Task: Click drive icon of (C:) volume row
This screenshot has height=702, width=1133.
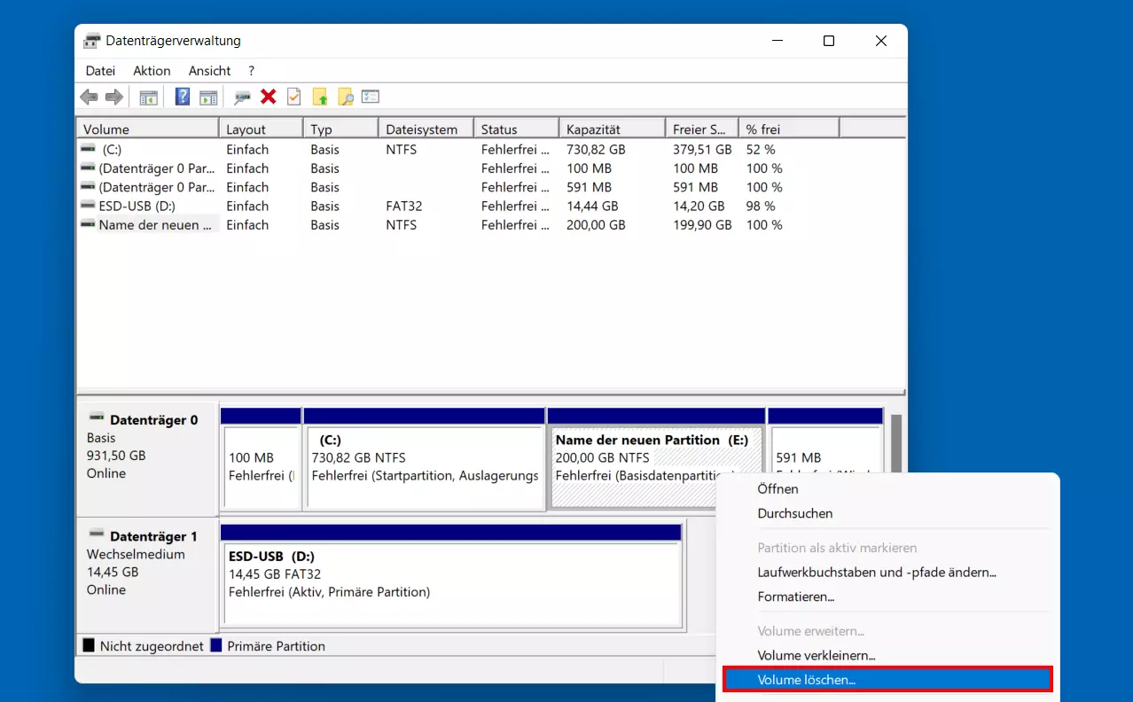Action: (88, 149)
